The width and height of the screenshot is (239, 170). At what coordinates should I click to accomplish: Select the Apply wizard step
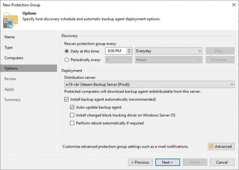pyautogui.click(x=10, y=89)
